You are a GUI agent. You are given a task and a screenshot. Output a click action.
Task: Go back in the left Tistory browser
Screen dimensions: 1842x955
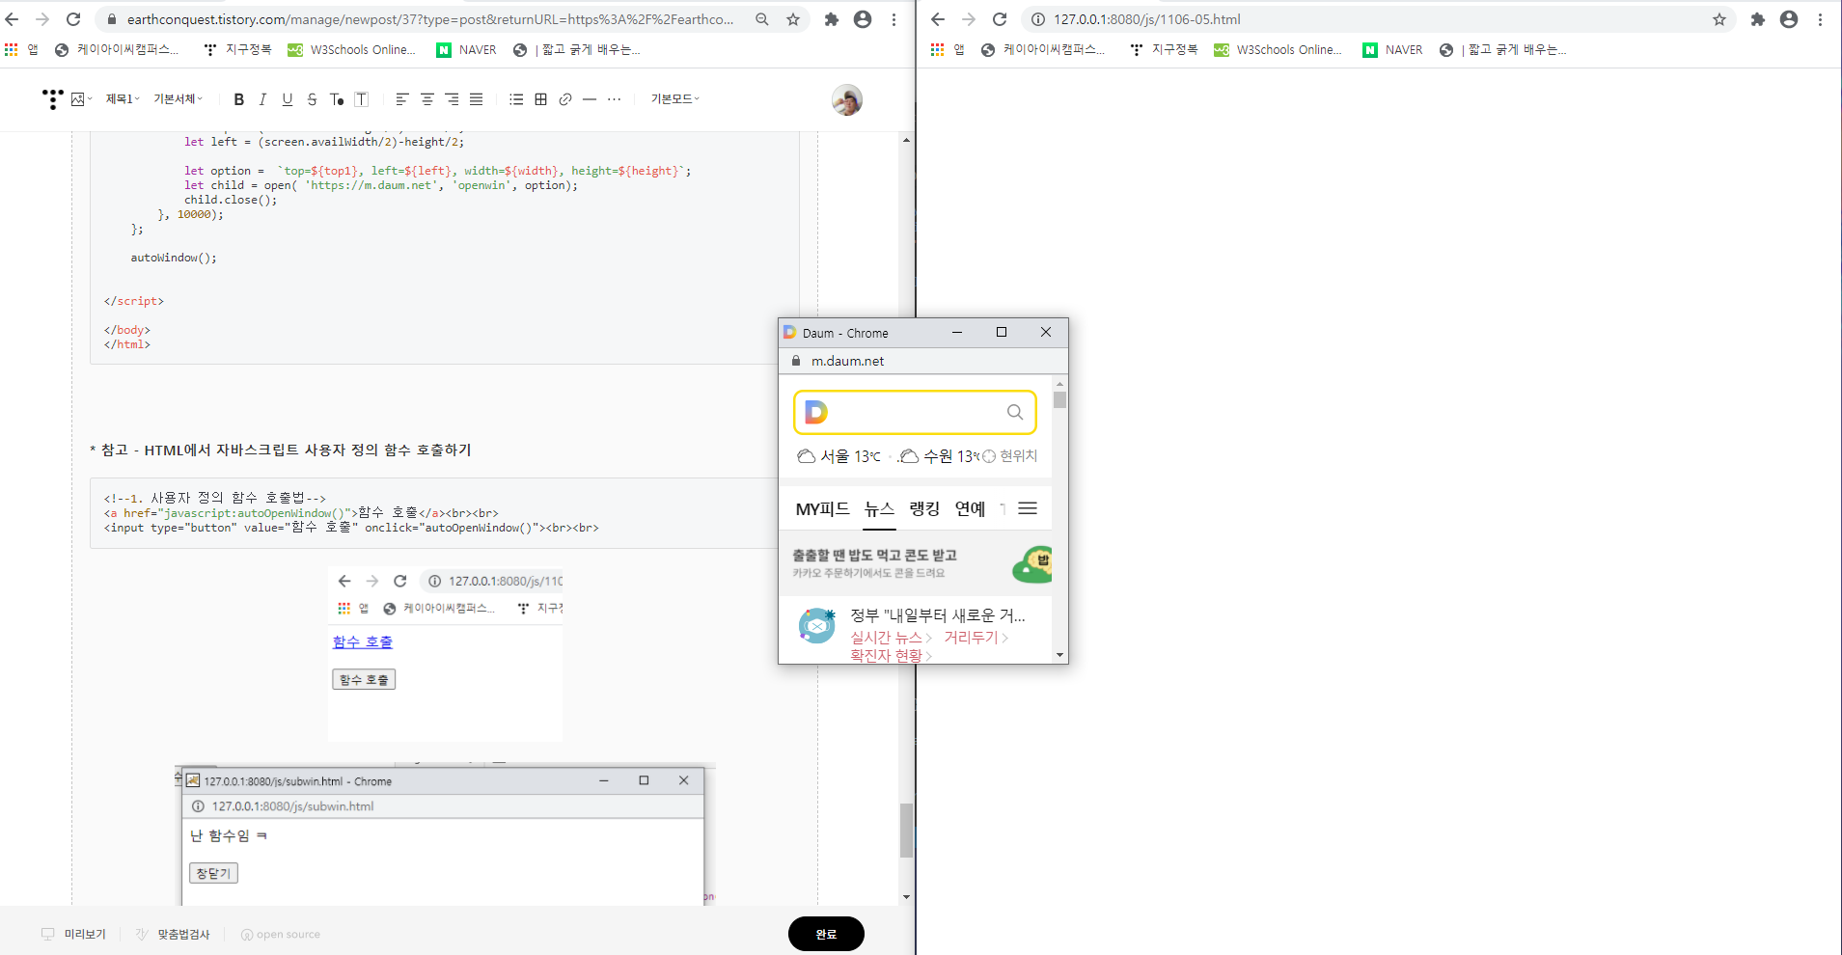coord(12,19)
